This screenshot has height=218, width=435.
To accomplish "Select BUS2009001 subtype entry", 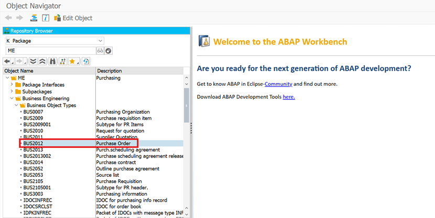I will coord(37,124).
